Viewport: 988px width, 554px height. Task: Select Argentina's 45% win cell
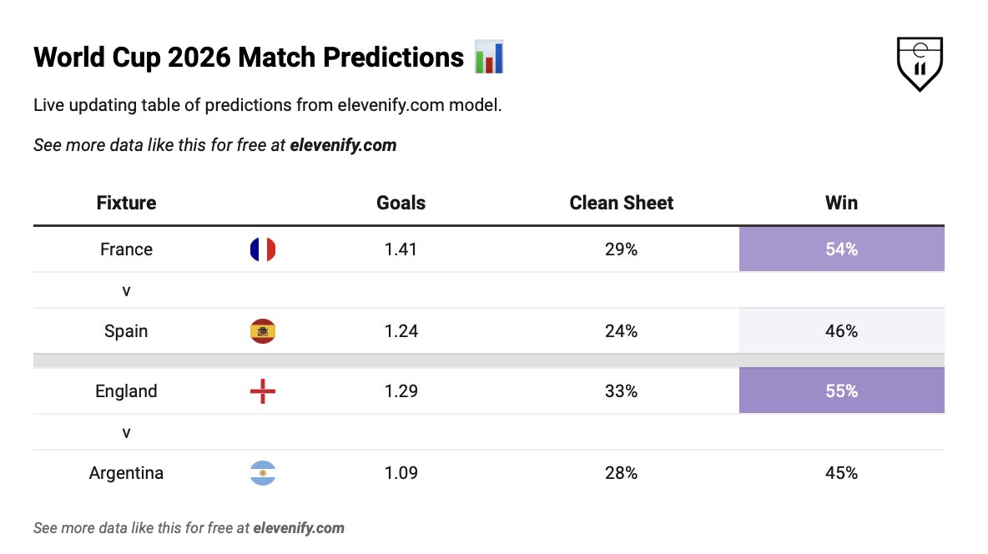pos(841,473)
